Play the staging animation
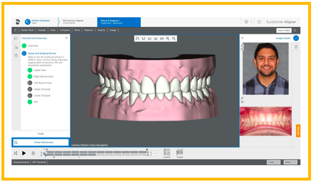This screenshot has height=182, width=312. [24, 153]
